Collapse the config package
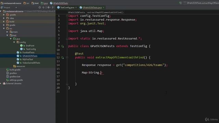Viewport: 219px width, 123px height. 14,42
